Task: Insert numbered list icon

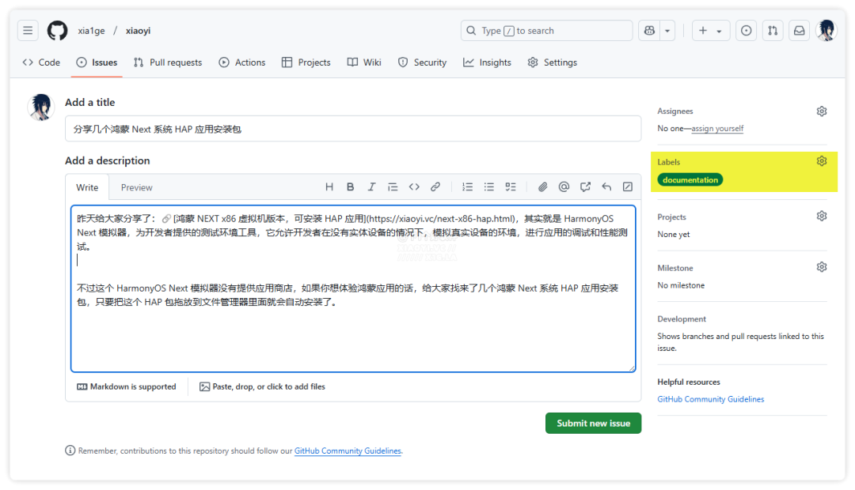Action: (x=467, y=187)
